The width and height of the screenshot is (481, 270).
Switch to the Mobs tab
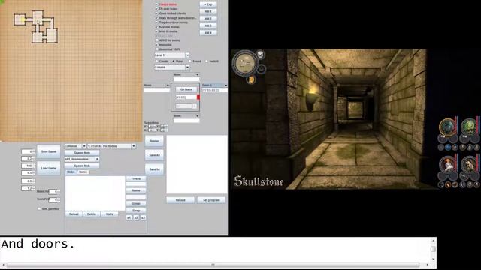(71, 172)
